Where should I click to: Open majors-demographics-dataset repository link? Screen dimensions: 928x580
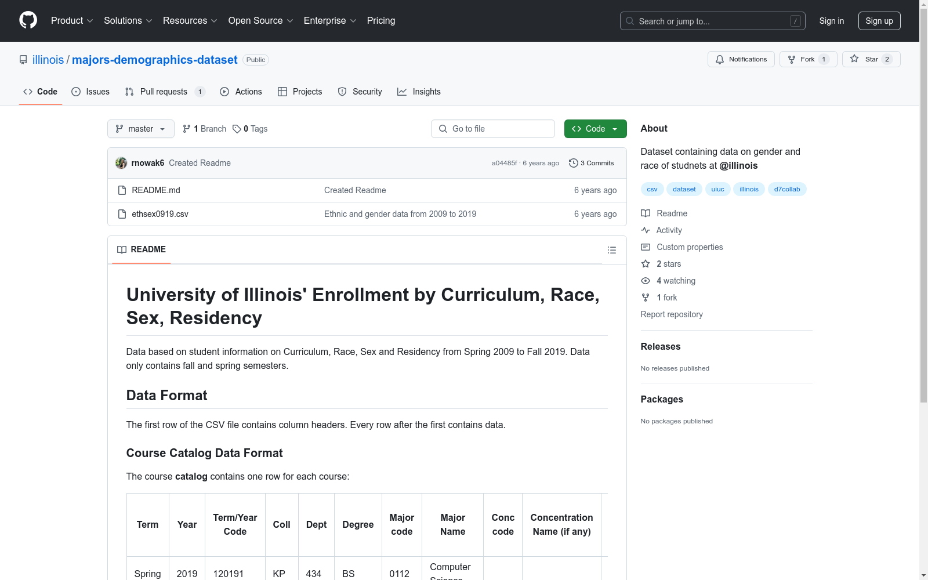(155, 60)
